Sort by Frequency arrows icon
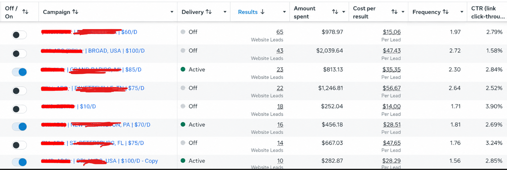 [446, 12]
